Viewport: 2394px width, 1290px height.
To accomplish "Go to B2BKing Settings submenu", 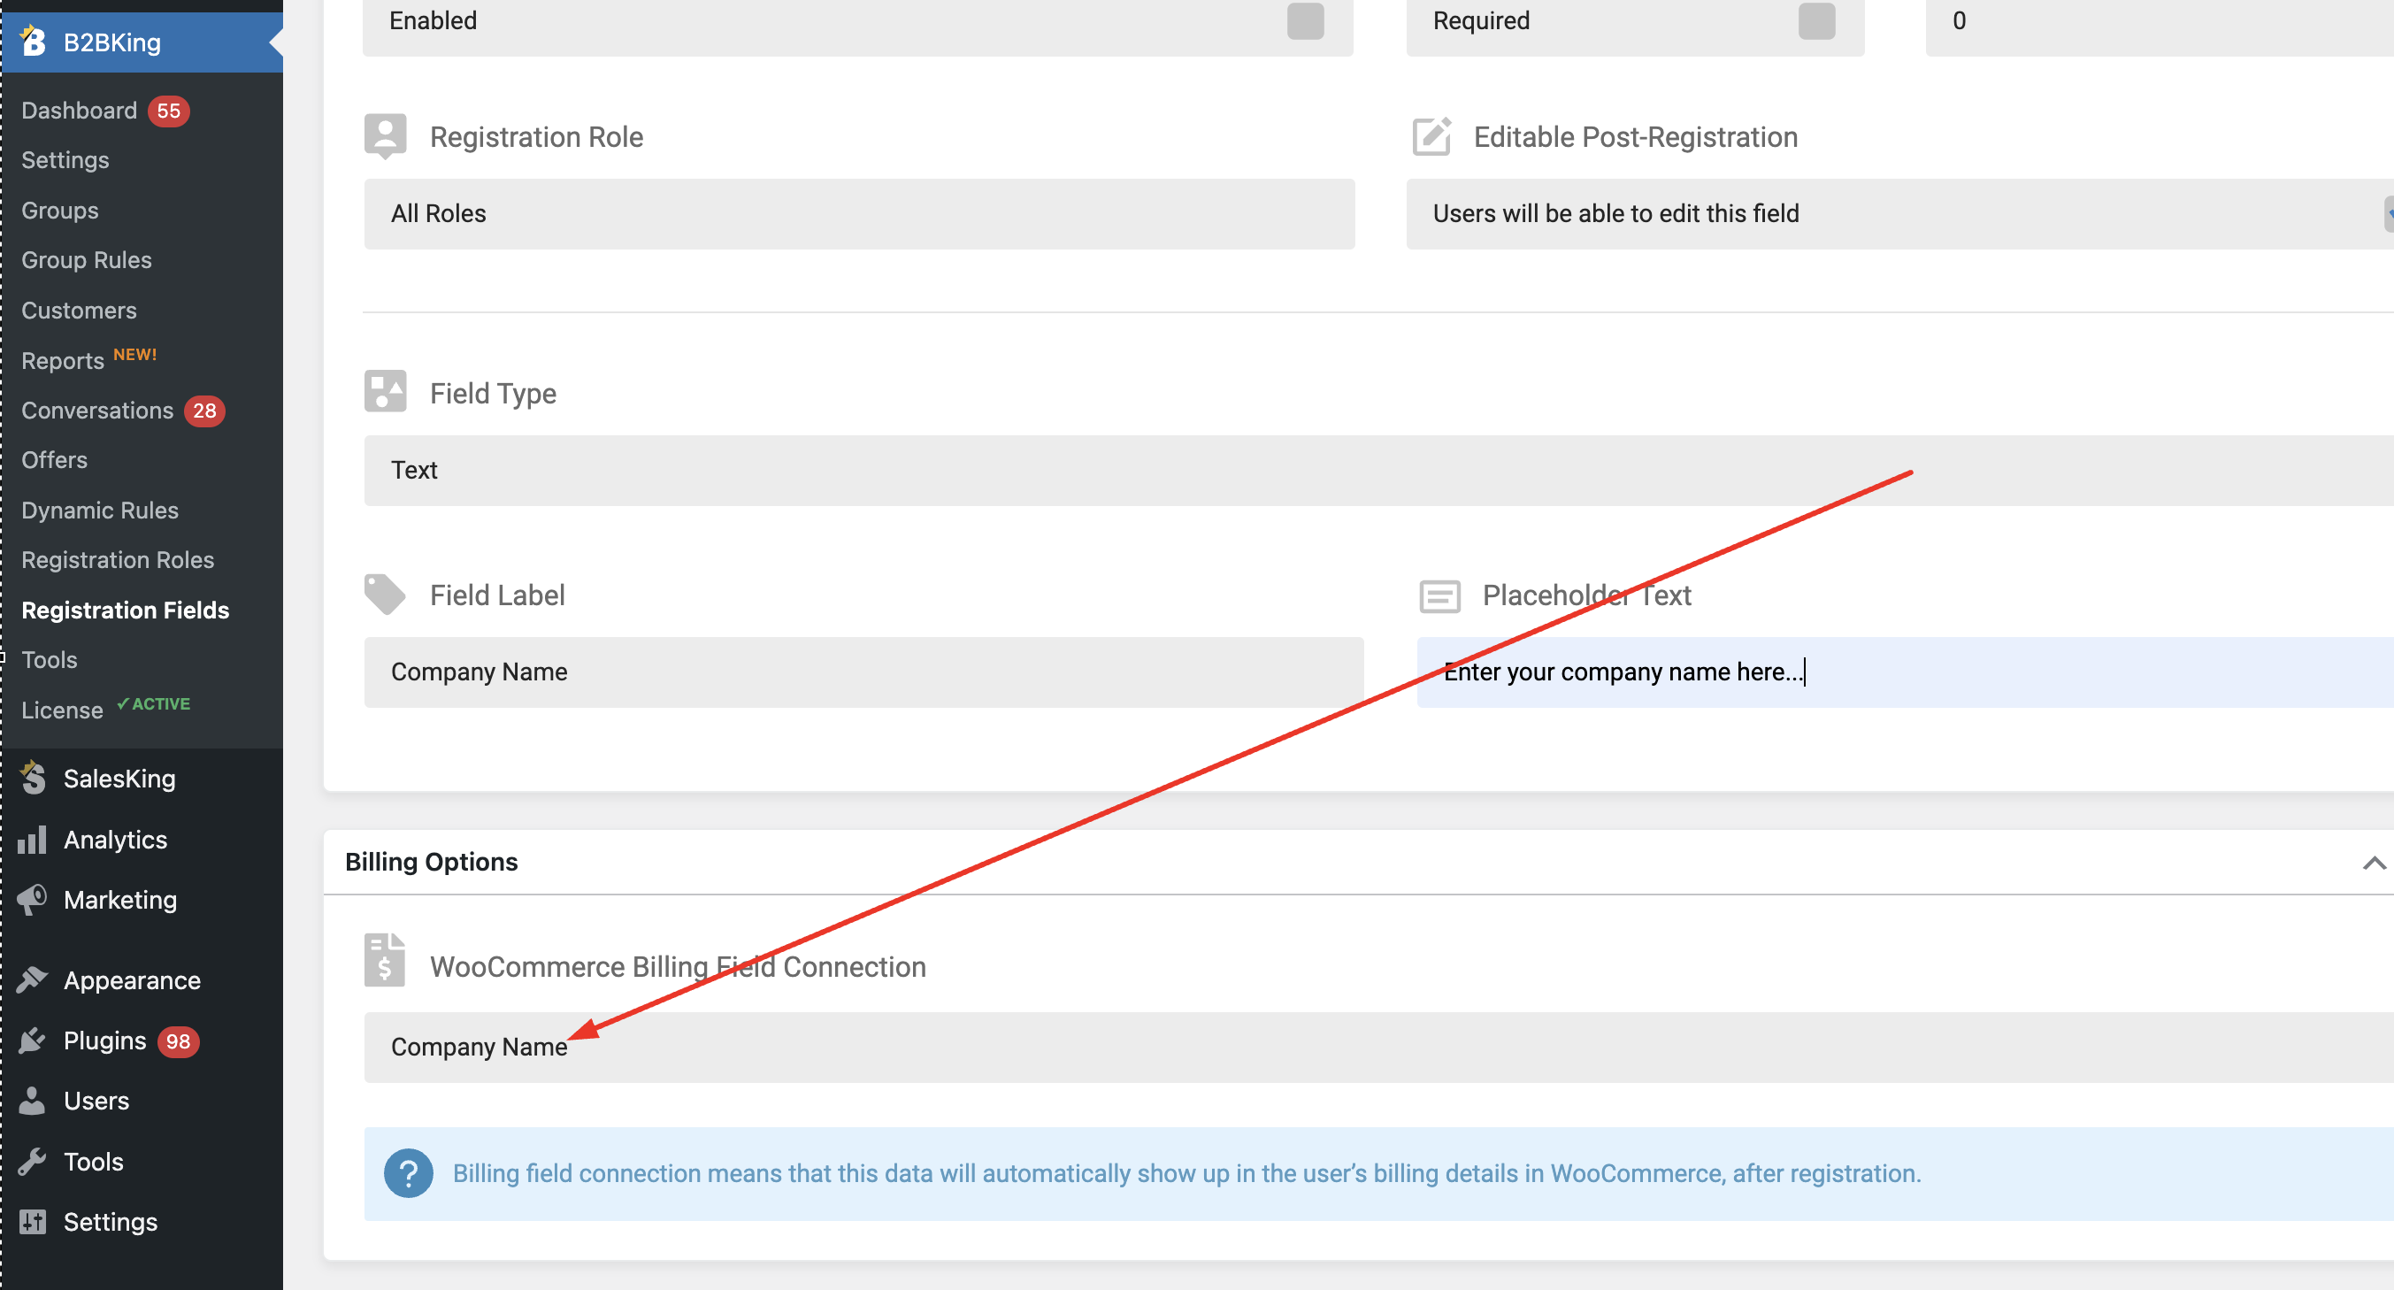I will click(x=65, y=160).
